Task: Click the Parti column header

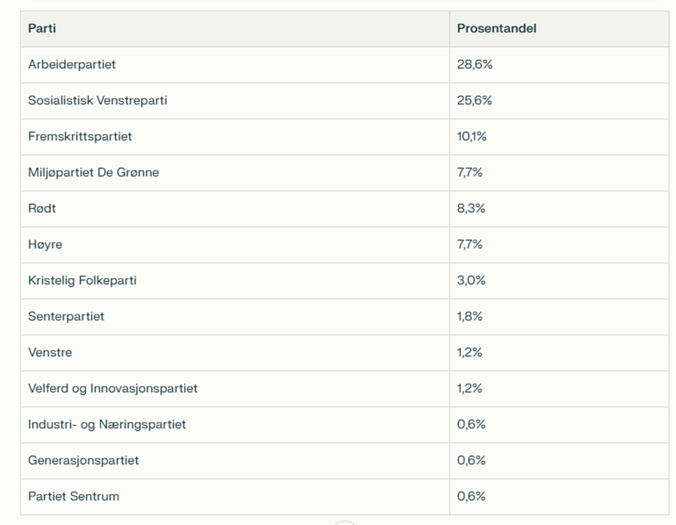Action: coord(42,28)
